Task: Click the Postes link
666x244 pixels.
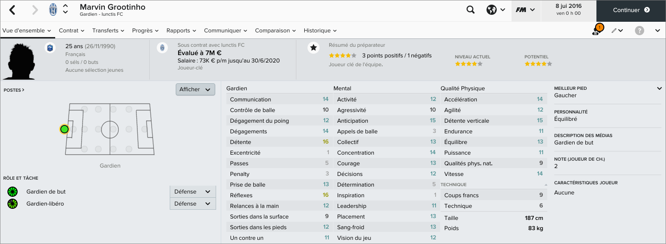Action: 13,90
